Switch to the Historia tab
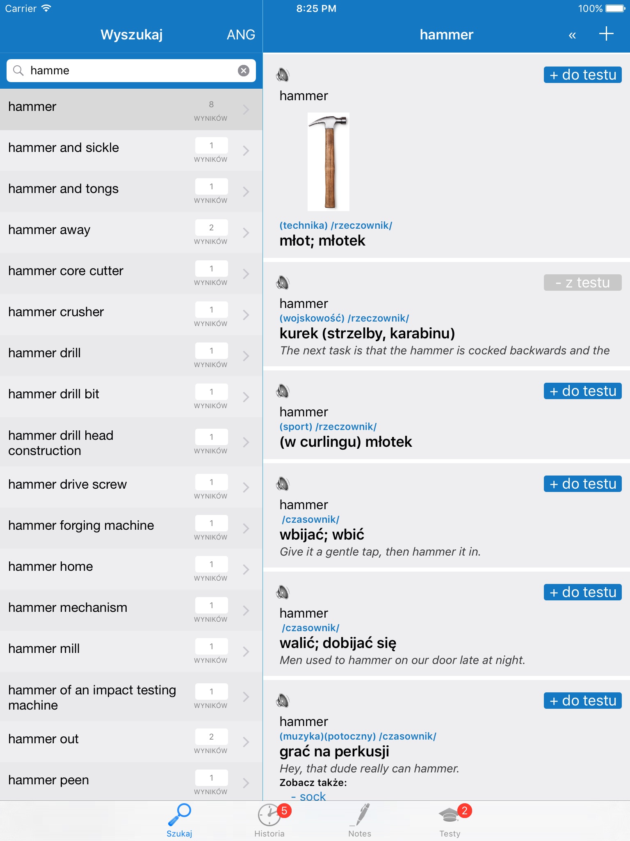This screenshot has height=841, width=630. 269,820
